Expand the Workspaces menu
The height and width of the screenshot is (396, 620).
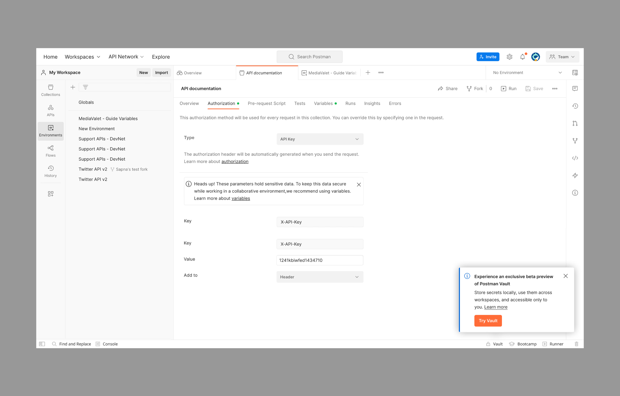(x=82, y=57)
